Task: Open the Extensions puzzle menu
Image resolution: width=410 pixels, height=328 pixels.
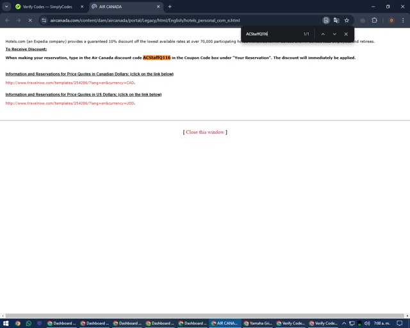Action: (374, 20)
